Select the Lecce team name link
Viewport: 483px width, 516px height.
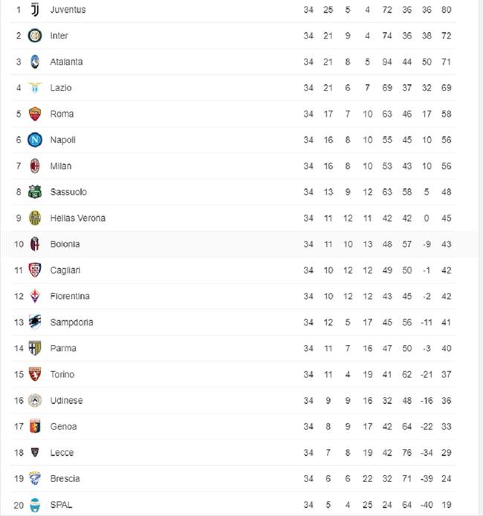click(62, 452)
